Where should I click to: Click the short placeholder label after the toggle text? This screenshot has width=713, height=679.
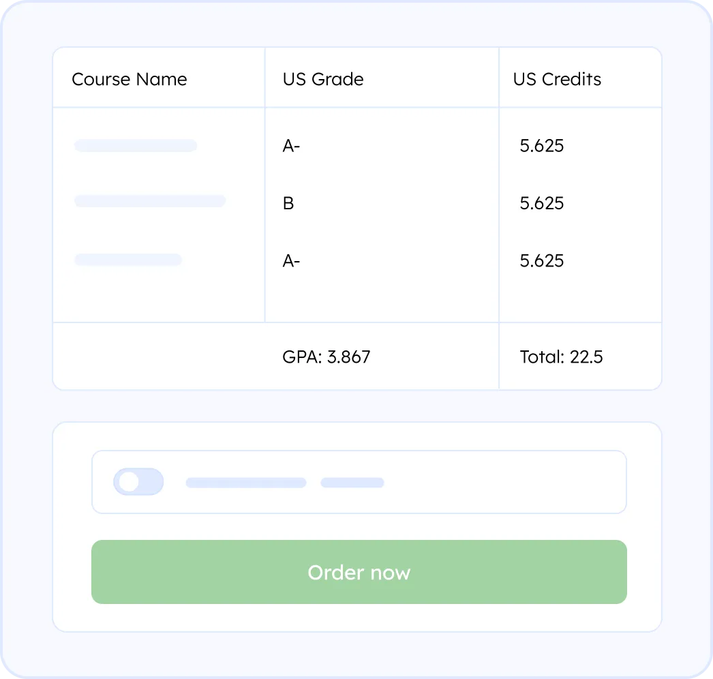coord(352,483)
